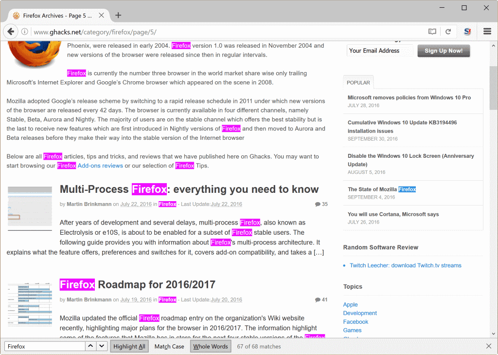Disable Whole Words matching
The height and width of the screenshot is (355, 498).
(x=210, y=346)
